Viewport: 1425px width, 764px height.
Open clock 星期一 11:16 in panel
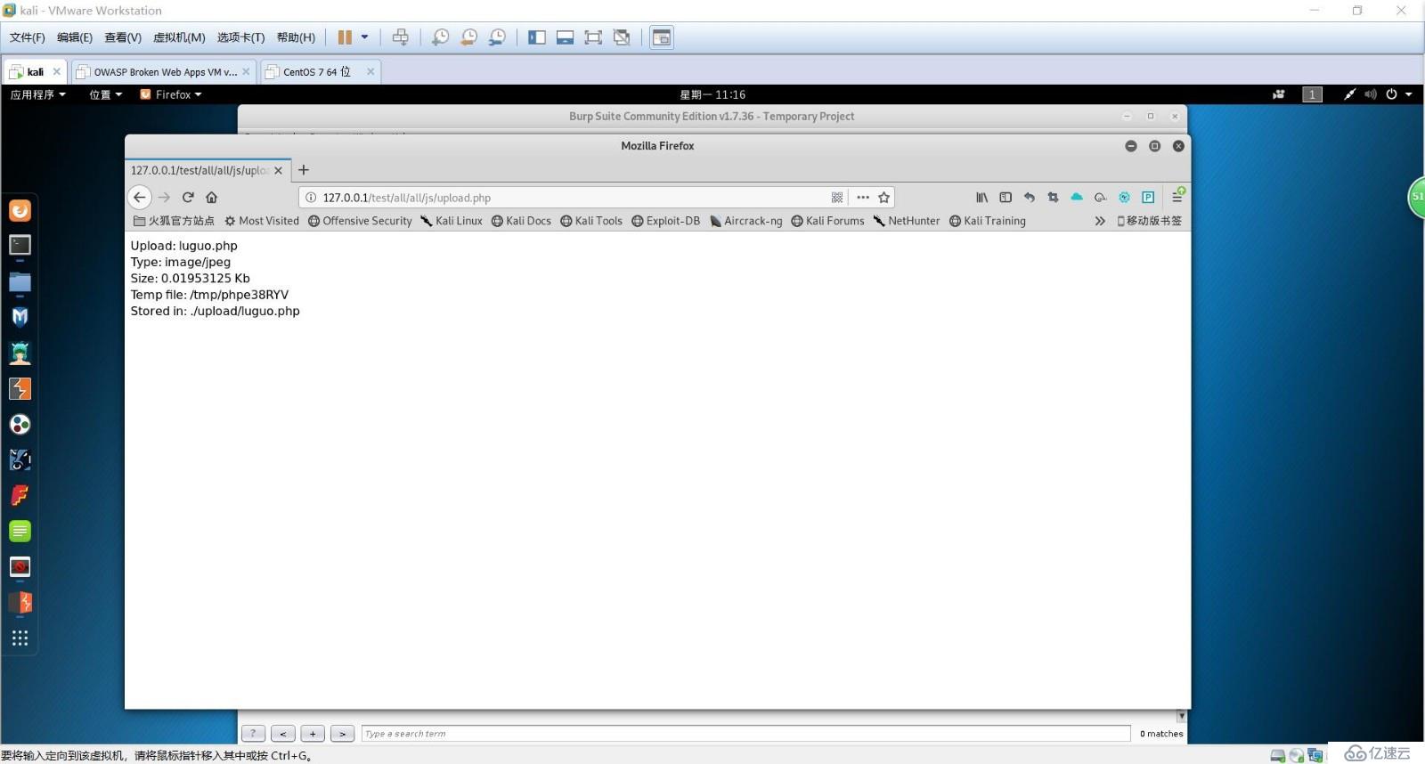712,94
